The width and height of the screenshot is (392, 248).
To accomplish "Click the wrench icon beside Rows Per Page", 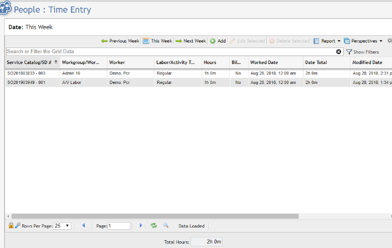I will click(x=17, y=225).
